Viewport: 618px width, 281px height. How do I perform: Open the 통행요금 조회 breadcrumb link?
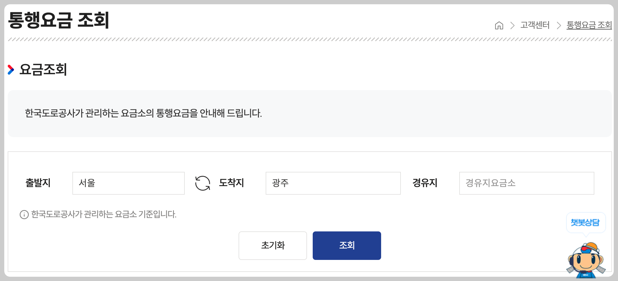point(589,25)
